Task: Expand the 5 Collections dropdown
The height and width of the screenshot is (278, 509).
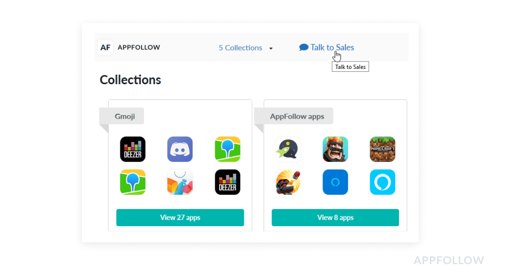Action: pyautogui.click(x=246, y=48)
